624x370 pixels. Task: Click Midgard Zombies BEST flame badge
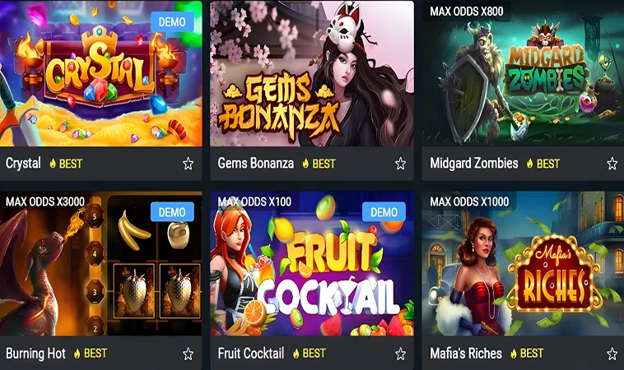543,164
